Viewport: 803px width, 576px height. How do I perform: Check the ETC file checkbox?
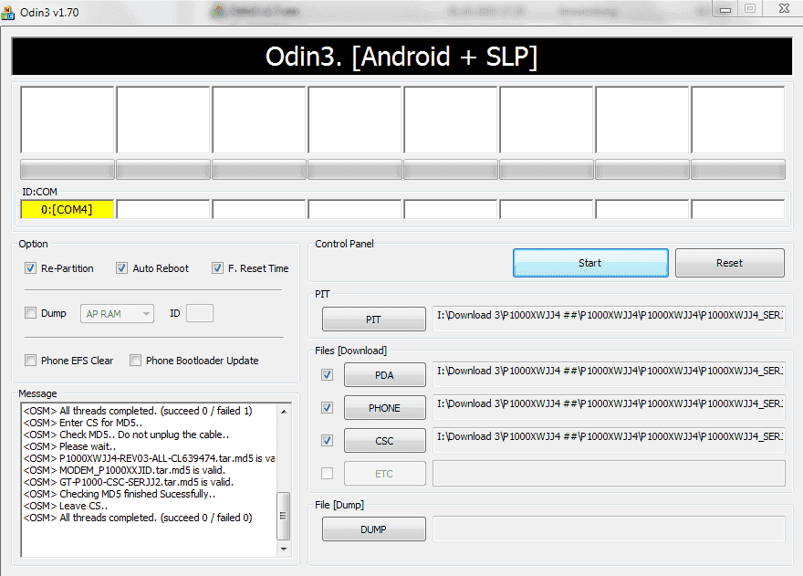pyautogui.click(x=328, y=474)
